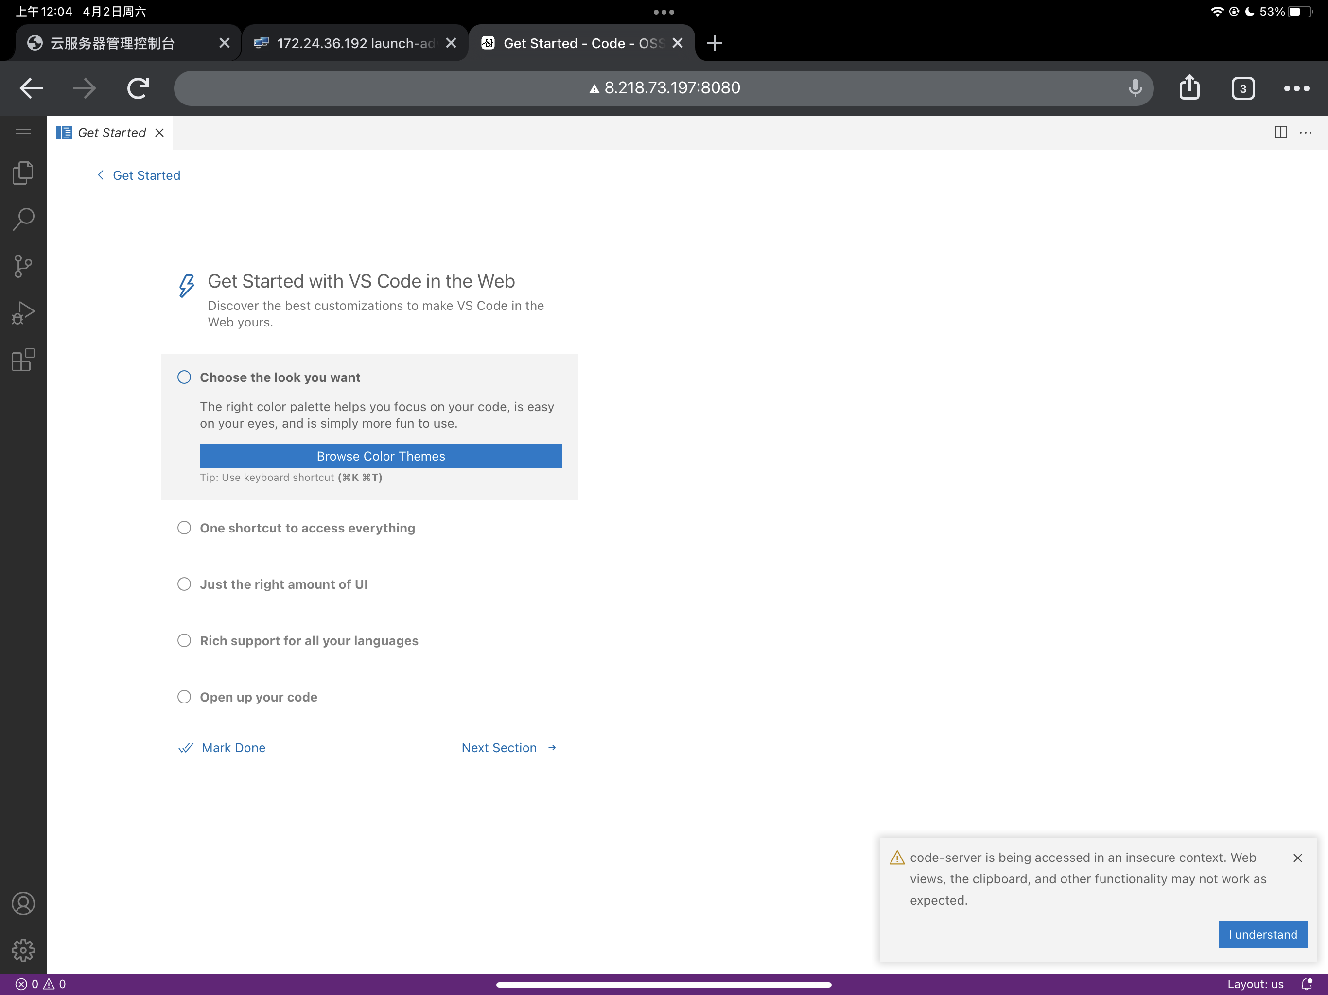Dismiss the insecure context notification
1328x995 pixels.
[1297, 858]
